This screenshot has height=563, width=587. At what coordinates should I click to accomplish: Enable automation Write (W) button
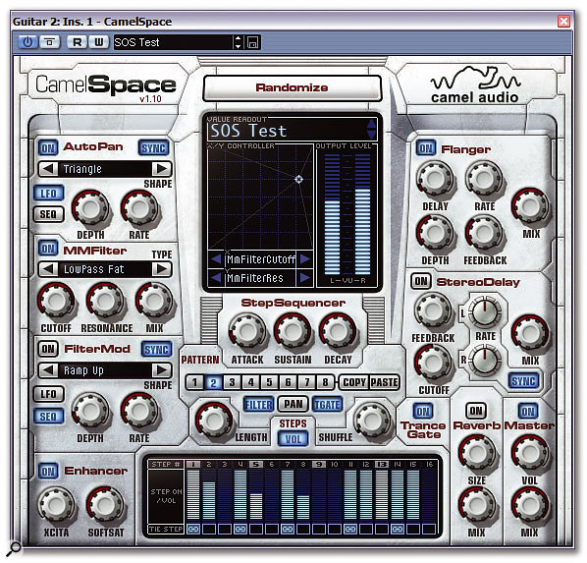click(99, 42)
